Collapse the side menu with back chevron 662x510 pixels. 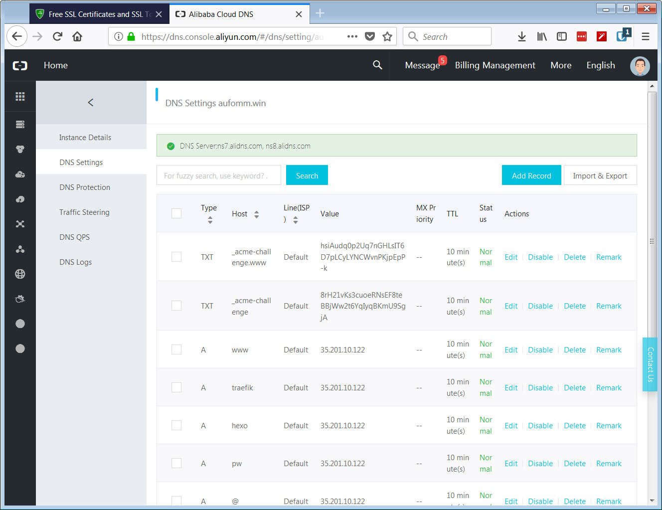tap(91, 102)
